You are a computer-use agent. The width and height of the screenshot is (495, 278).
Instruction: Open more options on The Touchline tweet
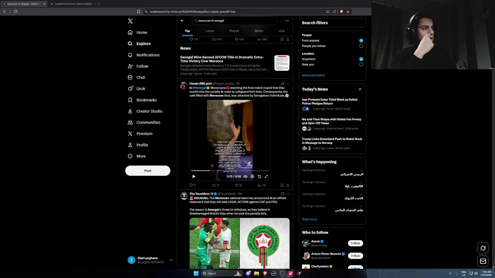pyautogui.click(x=287, y=194)
